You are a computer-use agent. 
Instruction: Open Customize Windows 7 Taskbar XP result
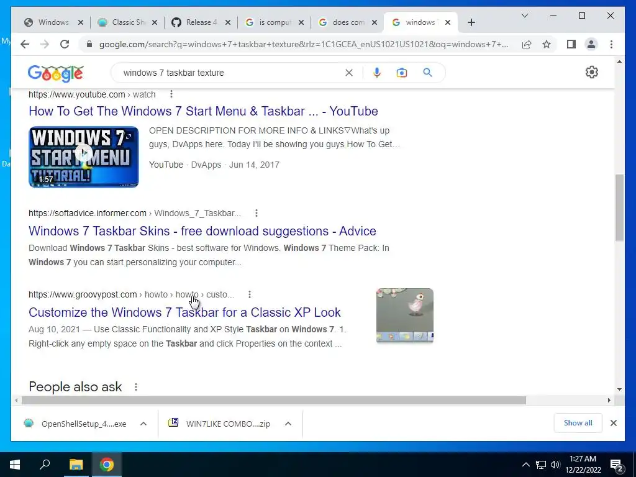point(184,312)
